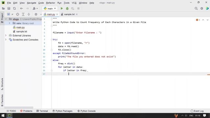Hide the Project panel with the minus icon

[41, 14]
